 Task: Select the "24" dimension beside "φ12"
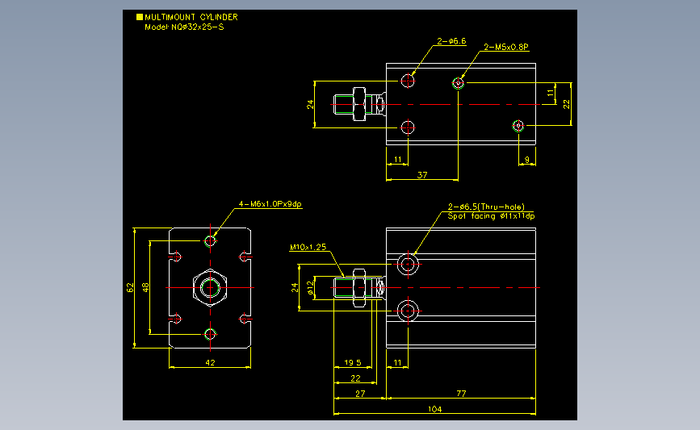click(x=295, y=288)
